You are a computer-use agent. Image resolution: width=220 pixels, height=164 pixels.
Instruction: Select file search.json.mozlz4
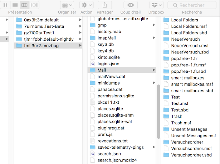point(117,160)
